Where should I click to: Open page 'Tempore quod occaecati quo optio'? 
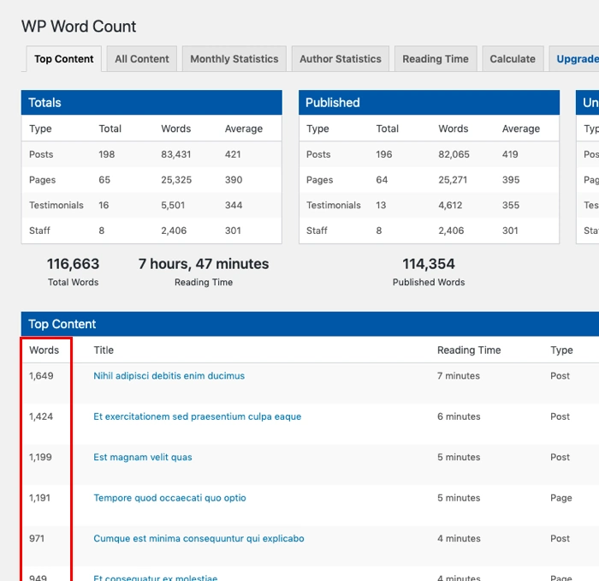(x=169, y=498)
